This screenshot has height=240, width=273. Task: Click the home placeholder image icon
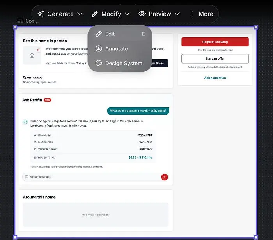tap(32, 55)
